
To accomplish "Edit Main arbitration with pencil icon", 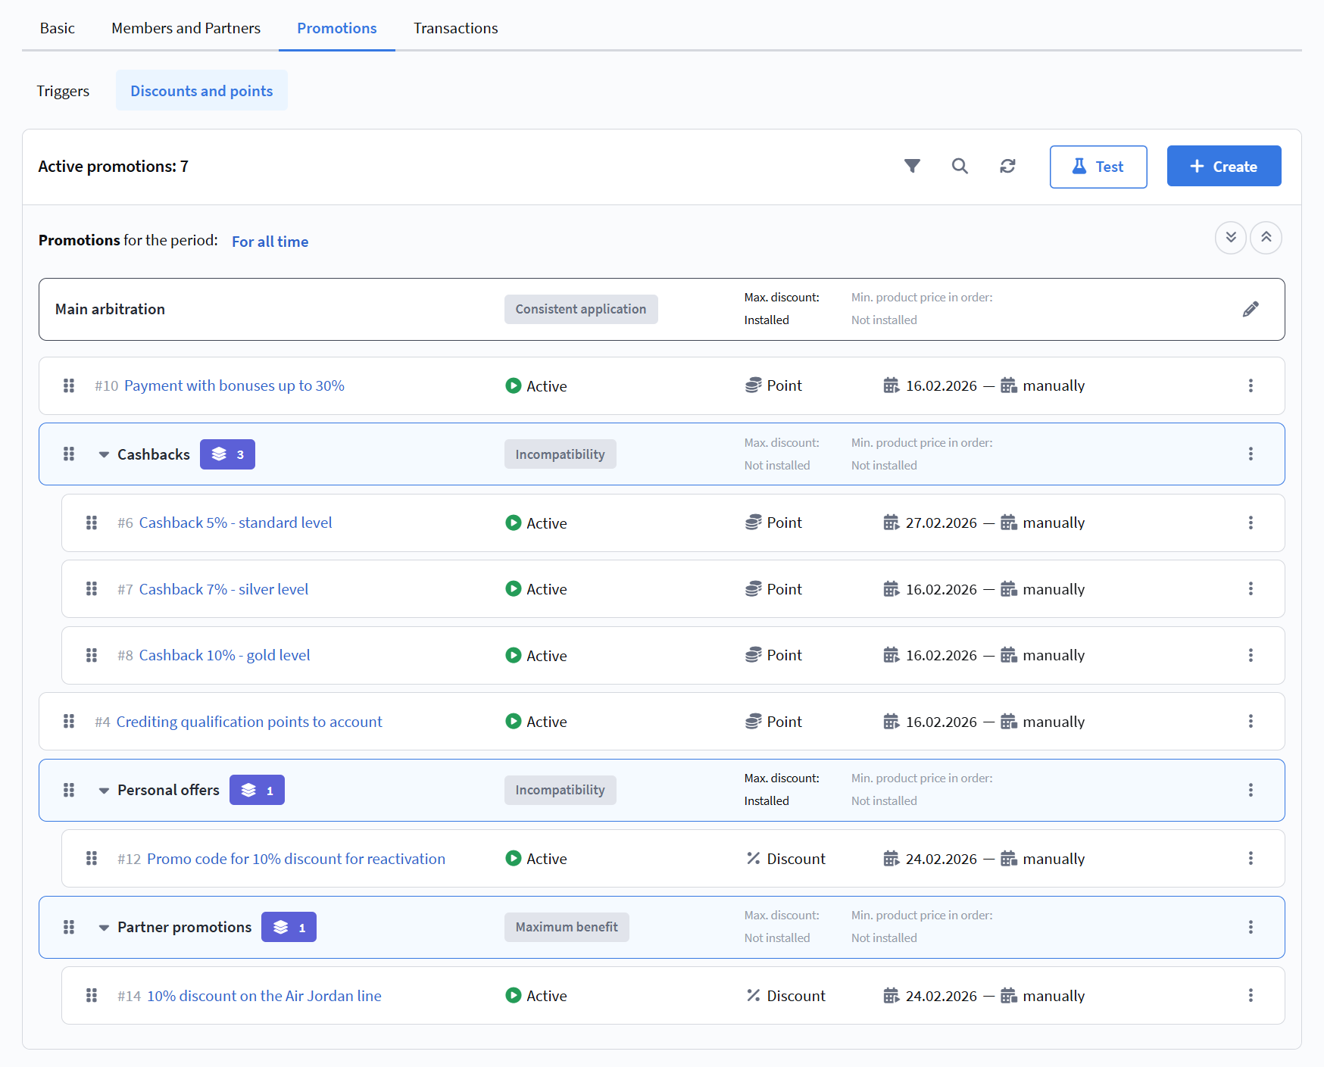I will coord(1251,309).
